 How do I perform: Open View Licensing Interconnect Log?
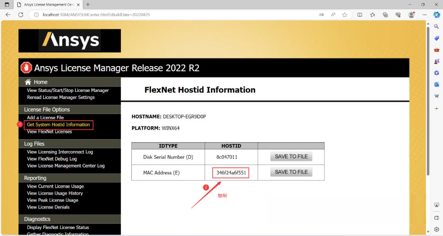(60, 152)
